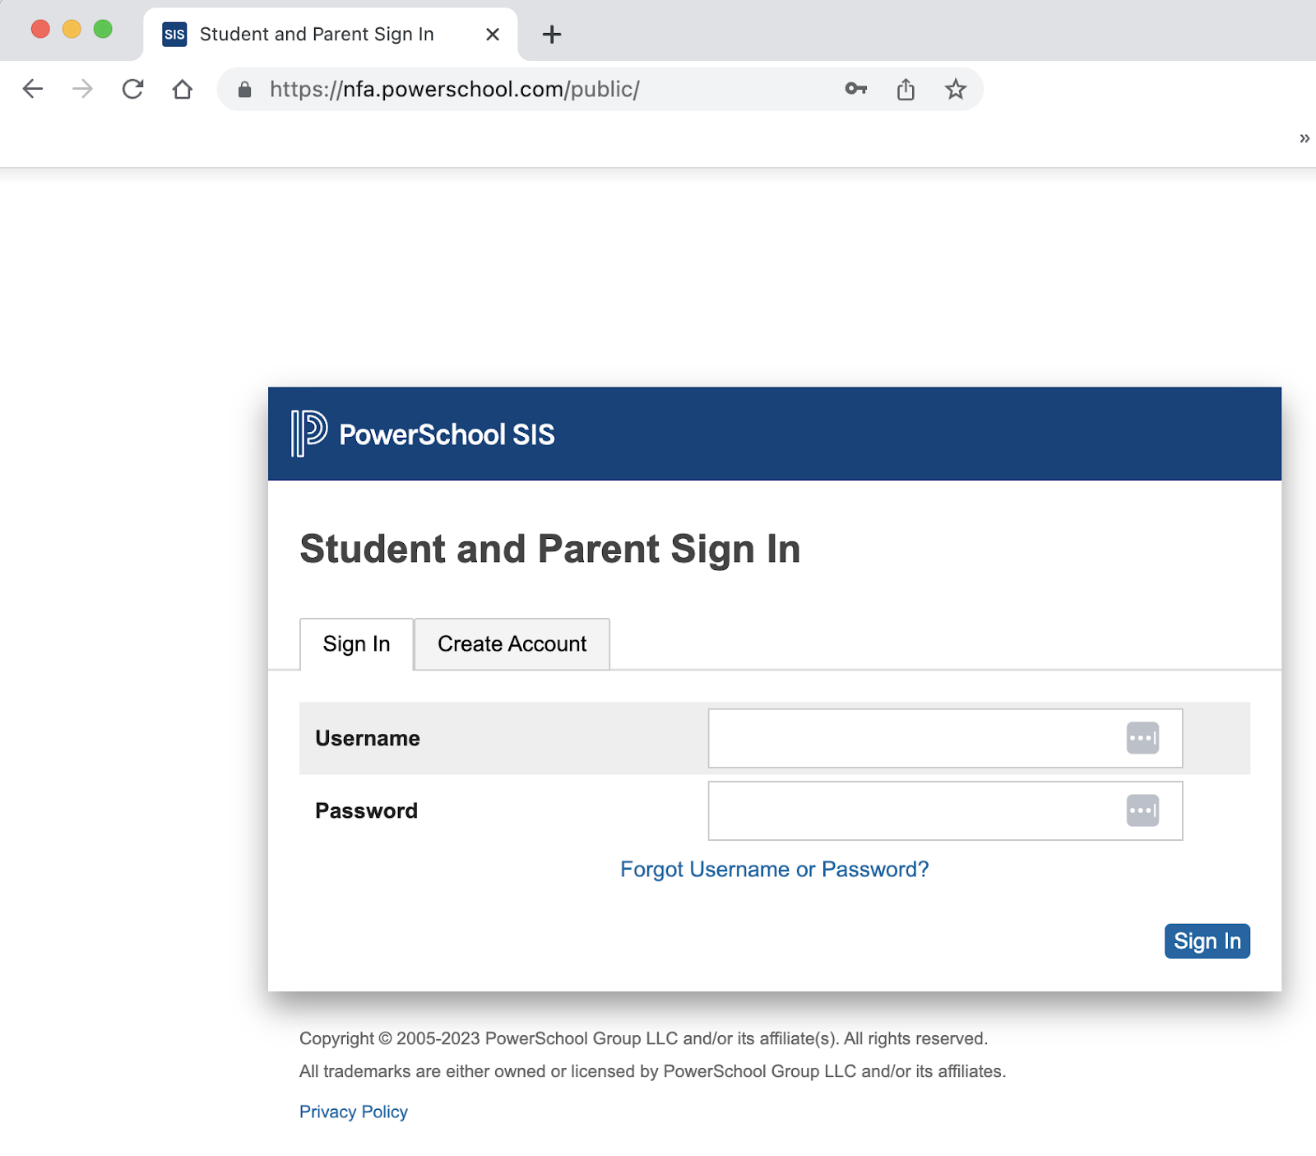Click the browser forward arrow
The image size is (1316, 1156).
pyautogui.click(x=82, y=89)
